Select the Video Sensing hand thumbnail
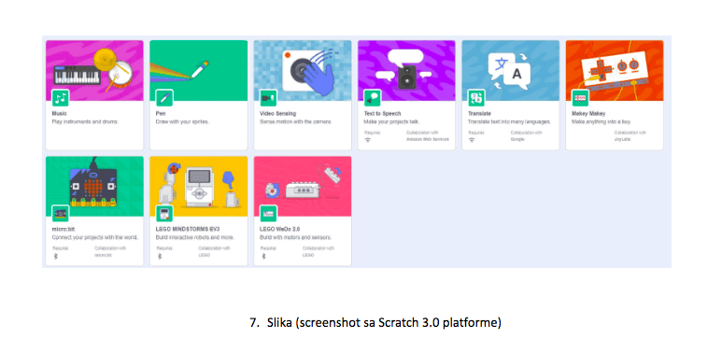722x353 pixels. pyautogui.click(x=303, y=70)
